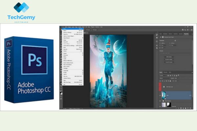Click the trash icon to delete the layer

190,108
